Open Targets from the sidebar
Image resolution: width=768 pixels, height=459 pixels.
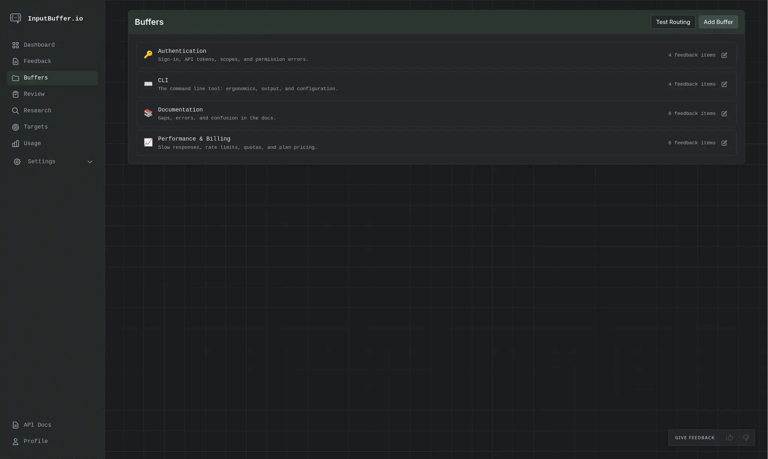pyautogui.click(x=52, y=127)
